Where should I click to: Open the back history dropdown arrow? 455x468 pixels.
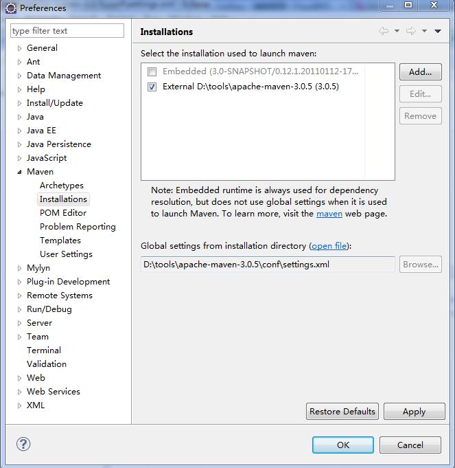click(397, 31)
